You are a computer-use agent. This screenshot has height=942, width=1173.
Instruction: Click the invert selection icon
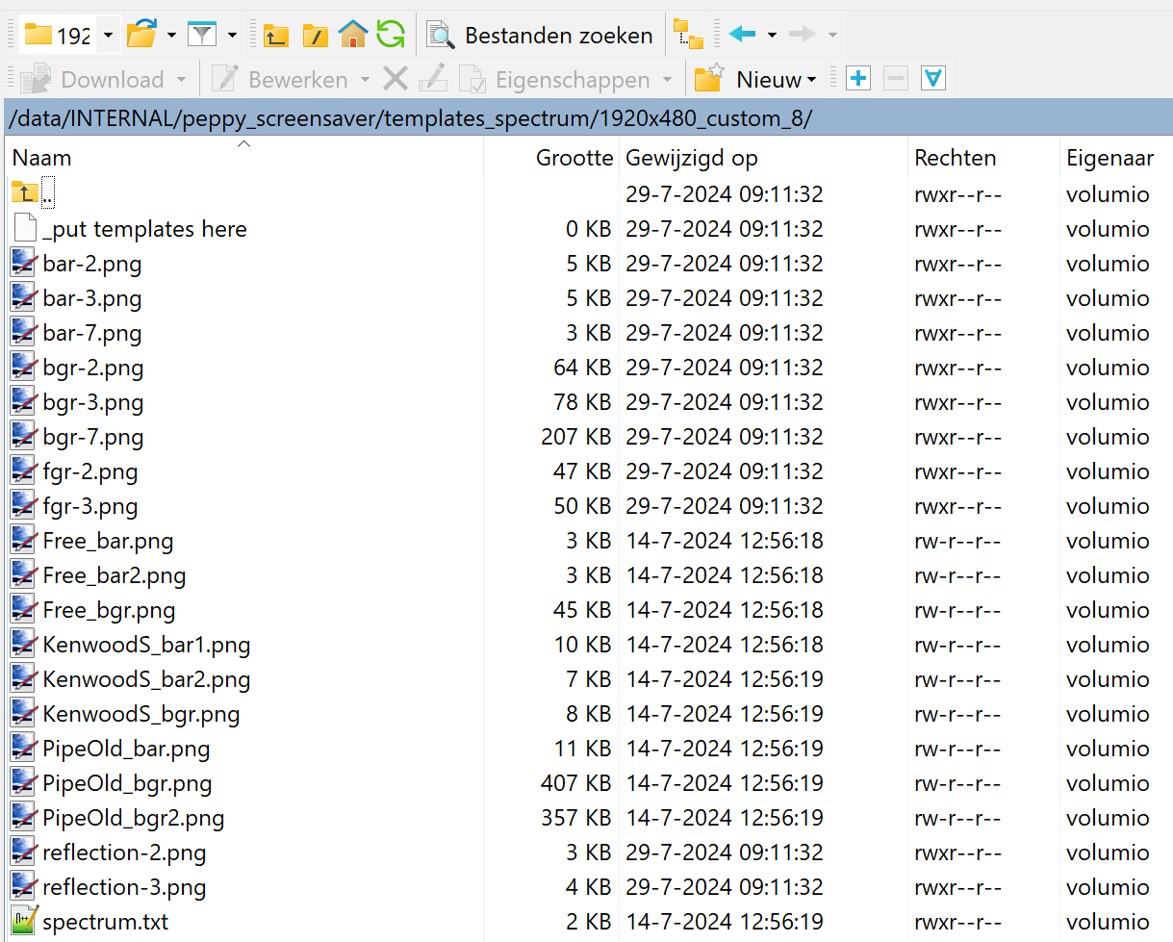point(932,79)
